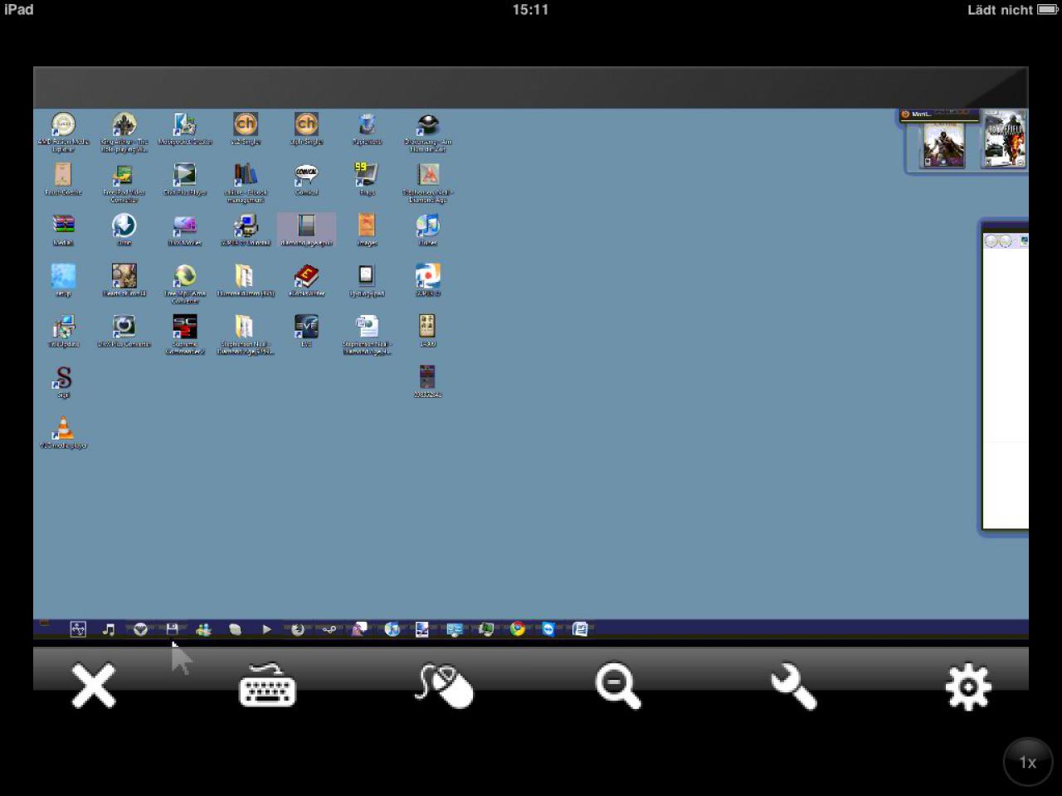This screenshot has width=1062, height=796.
Task: Select the DivX Plus Player icon
Action: tap(184, 179)
